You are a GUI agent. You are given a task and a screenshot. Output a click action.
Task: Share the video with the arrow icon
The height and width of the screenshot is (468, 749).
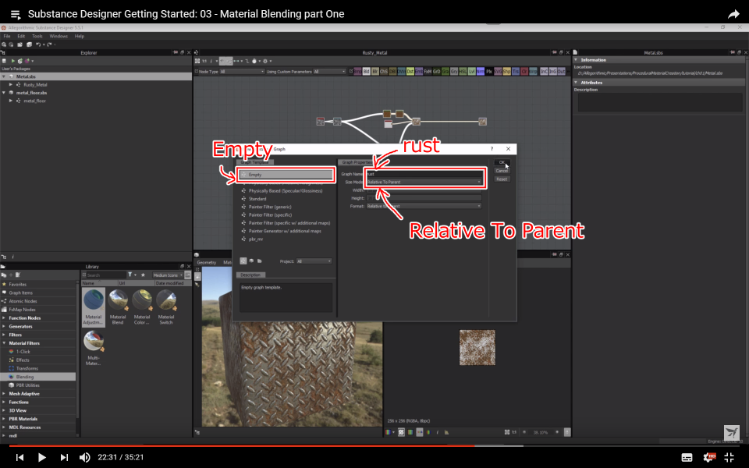click(x=733, y=14)
